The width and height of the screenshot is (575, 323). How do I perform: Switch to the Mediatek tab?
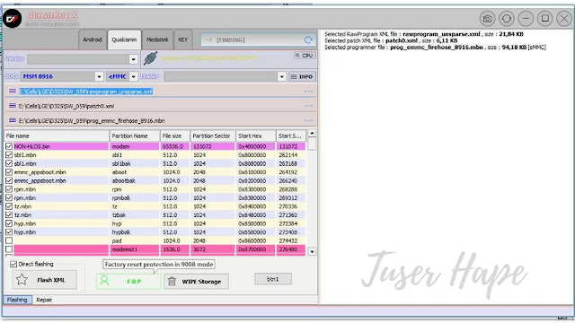click(x=157, y=39)
